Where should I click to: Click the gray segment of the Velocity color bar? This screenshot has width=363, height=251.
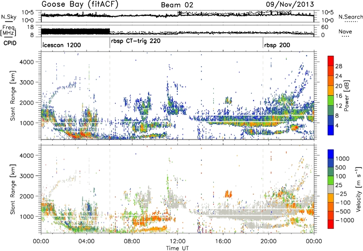[x=331, y=189]
